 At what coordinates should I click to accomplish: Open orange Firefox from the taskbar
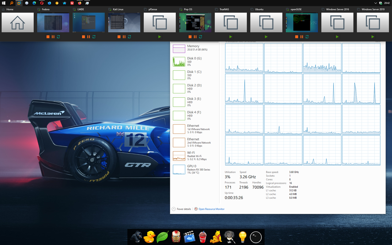(x=80, y=3)
